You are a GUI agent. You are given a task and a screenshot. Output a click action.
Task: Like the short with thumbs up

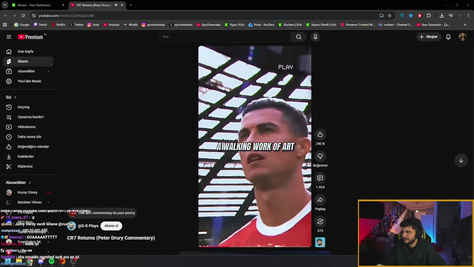pos(320,135)
